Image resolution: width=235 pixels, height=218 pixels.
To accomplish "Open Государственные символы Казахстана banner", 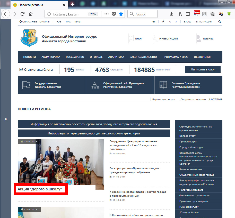I will pyautogui.click(x=52, y=85).
